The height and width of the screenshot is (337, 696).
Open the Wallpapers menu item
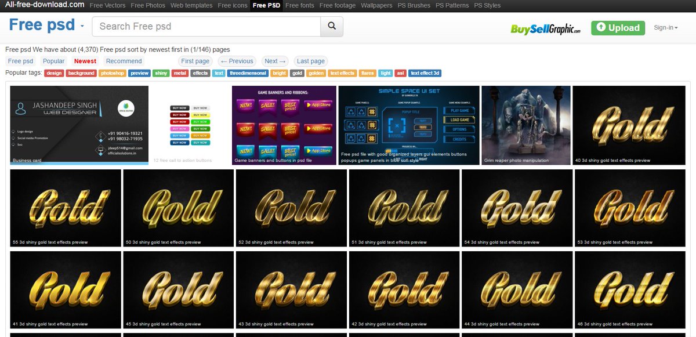point(376,6)
